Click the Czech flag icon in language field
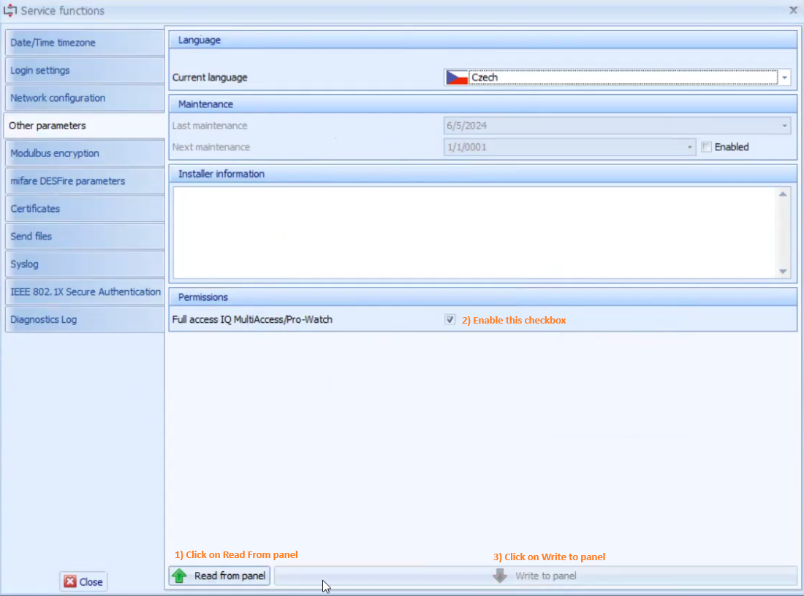804x596 pixels. click(457, 77)
